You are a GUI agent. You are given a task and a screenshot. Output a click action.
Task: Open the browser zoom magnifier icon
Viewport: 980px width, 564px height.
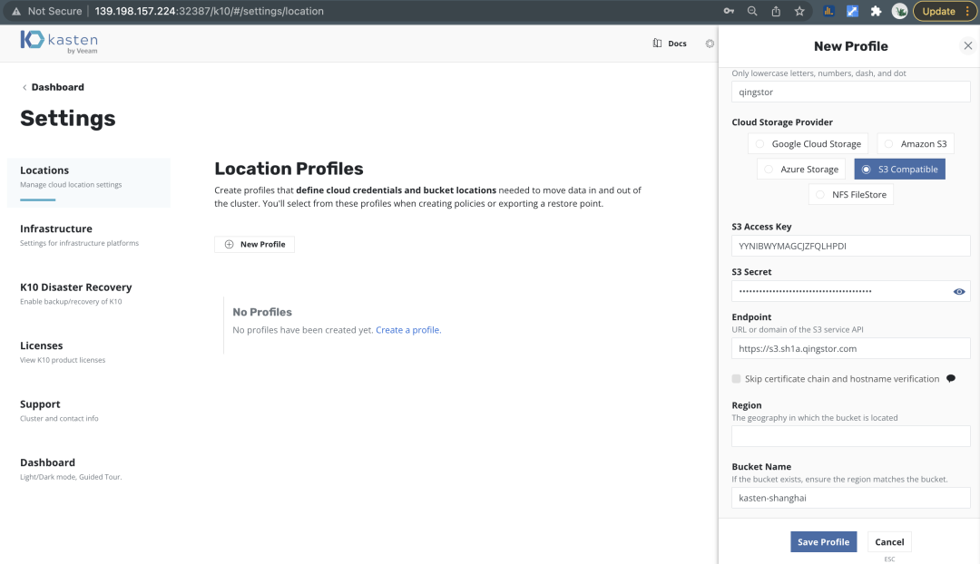click(x=752, y=11)
